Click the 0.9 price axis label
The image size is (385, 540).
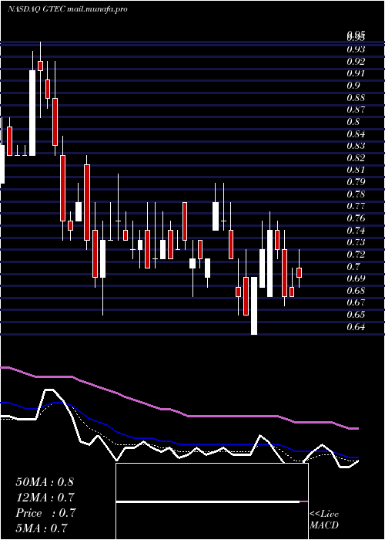coord(353,86)
